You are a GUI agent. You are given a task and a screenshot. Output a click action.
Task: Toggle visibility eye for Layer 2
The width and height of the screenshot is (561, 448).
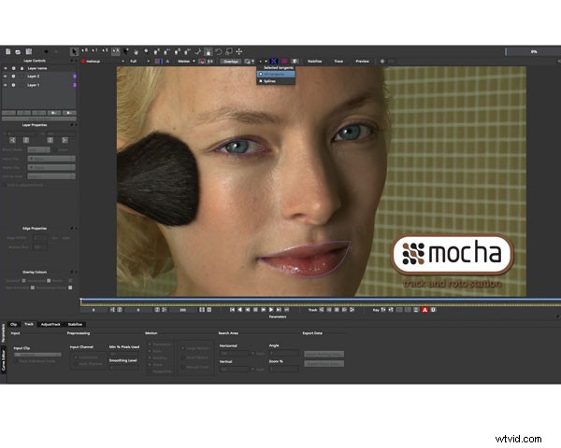[x=7, y=77]
